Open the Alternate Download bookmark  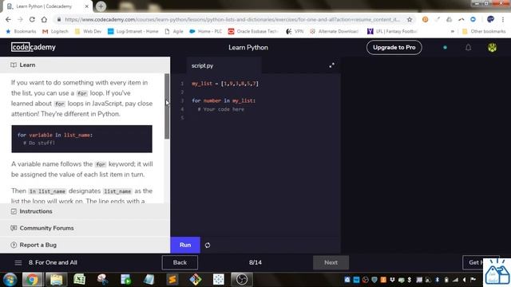335,31
